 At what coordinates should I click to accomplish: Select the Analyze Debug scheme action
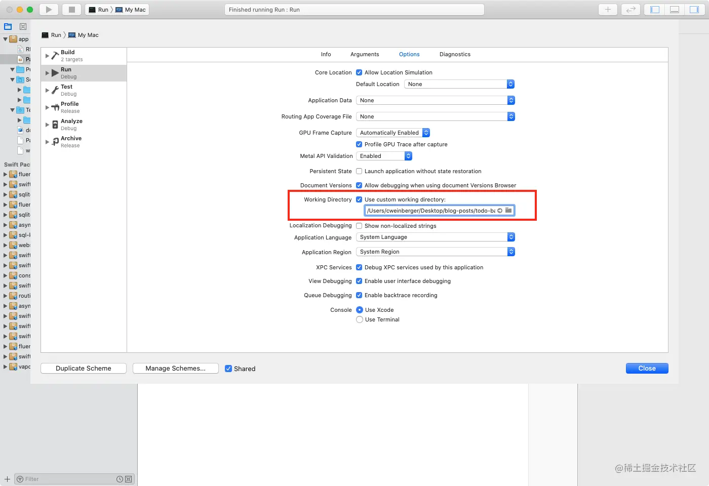point(84,125)
